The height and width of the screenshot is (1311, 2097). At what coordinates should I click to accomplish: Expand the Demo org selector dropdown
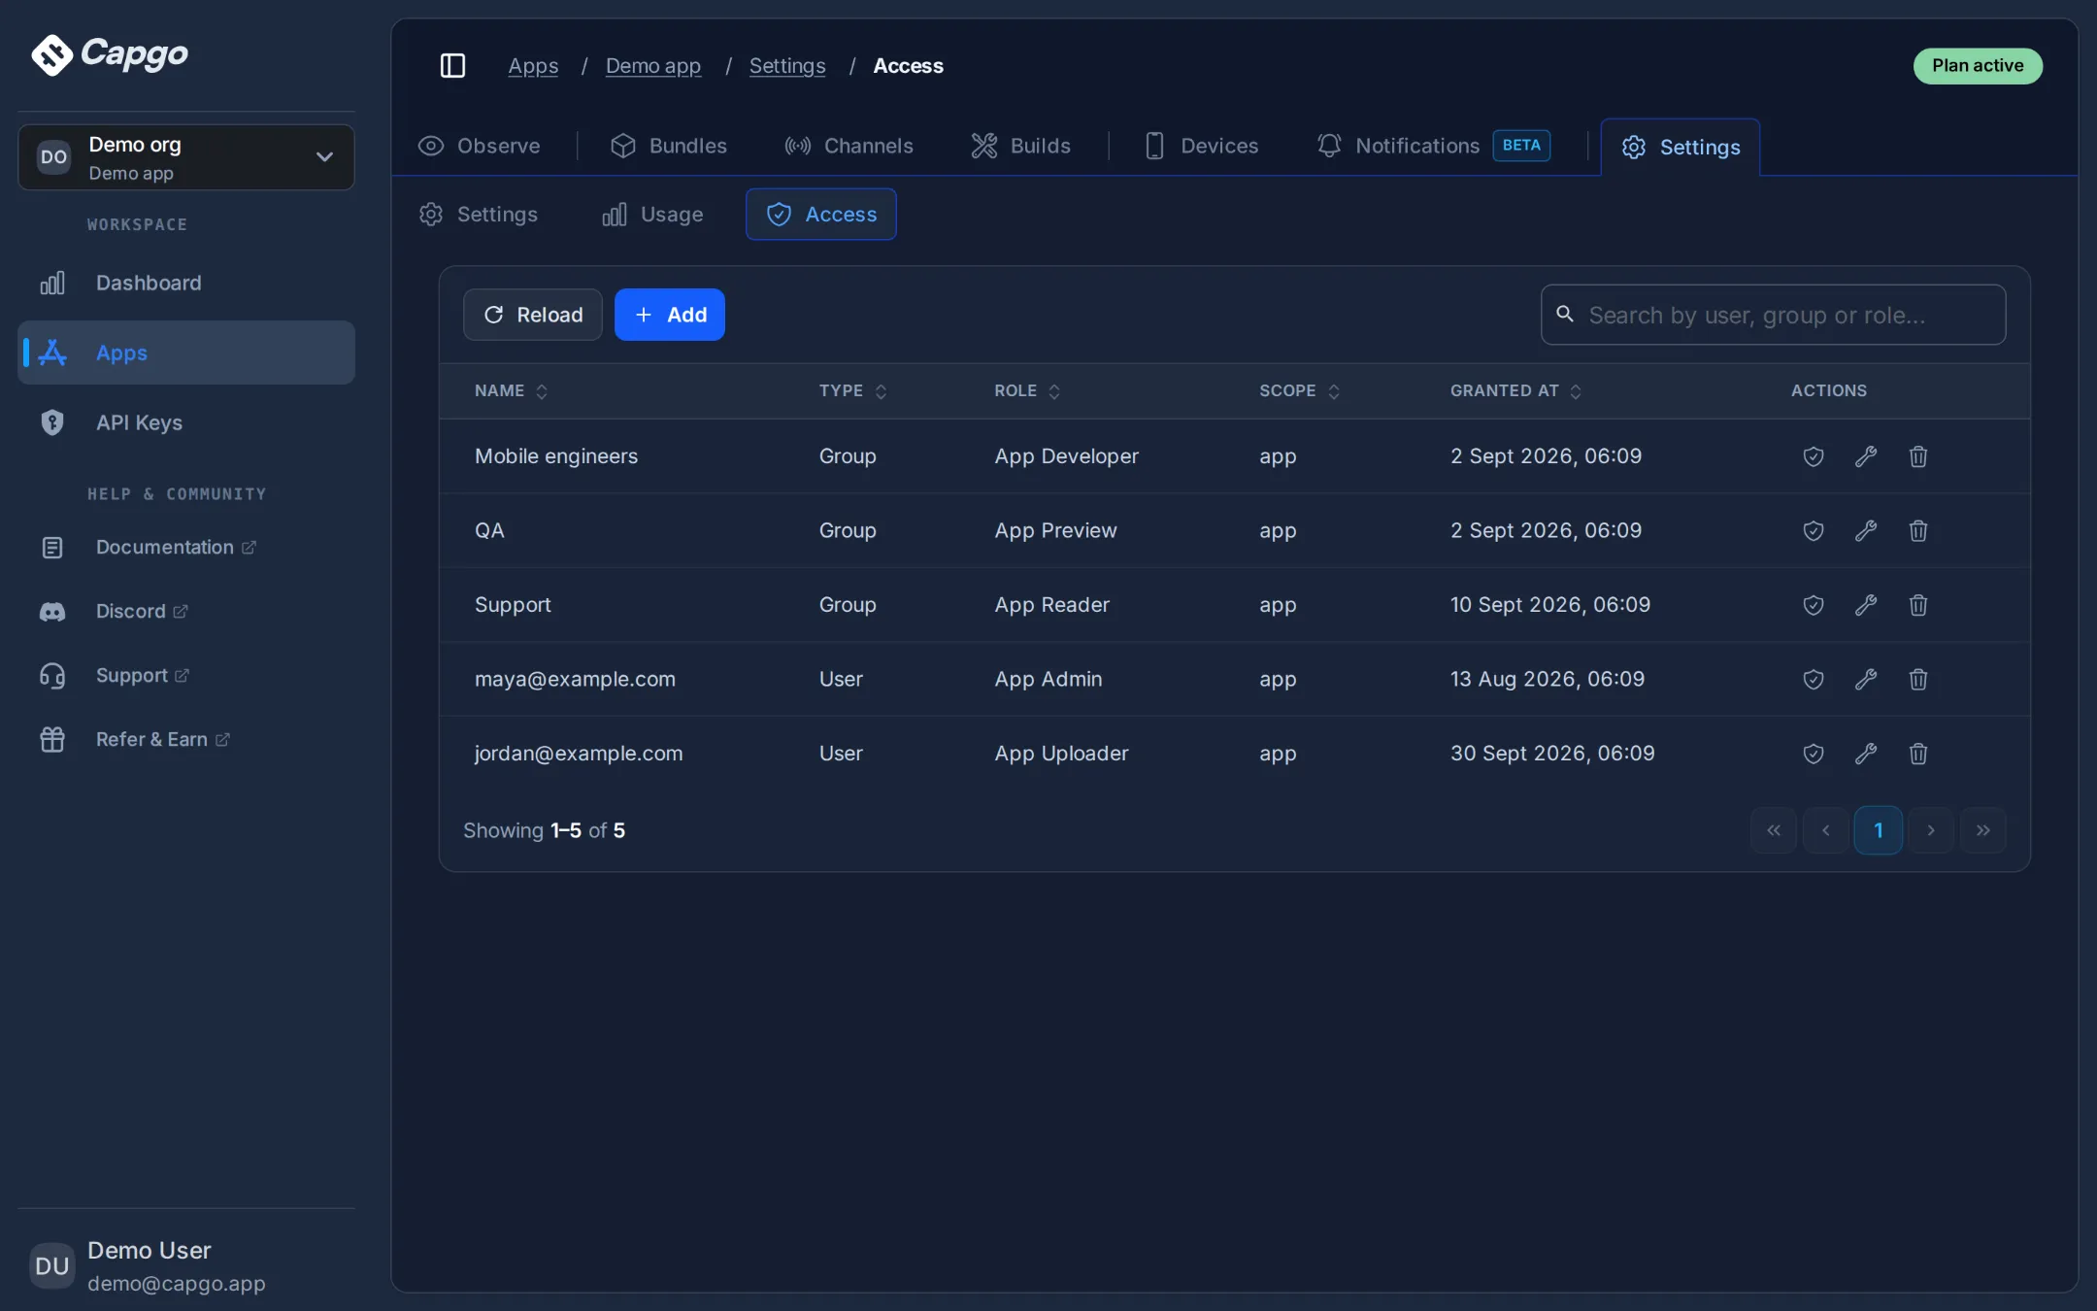click(186, 157)
